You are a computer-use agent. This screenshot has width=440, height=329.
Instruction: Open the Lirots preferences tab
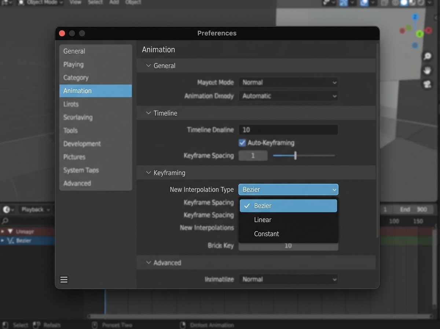pos(95,104)
